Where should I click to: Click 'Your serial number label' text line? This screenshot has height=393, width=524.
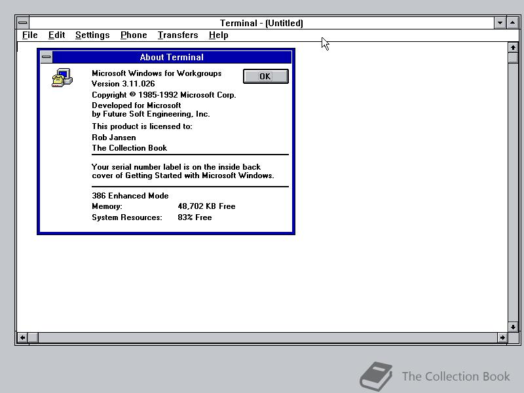point(176,167)
